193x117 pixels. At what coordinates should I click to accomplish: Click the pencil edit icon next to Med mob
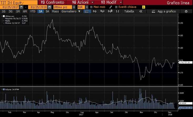[111, 7]
